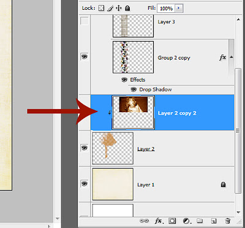Select the Layer 1 name
The width and height of the screenshot is (245, 228).
146,185
